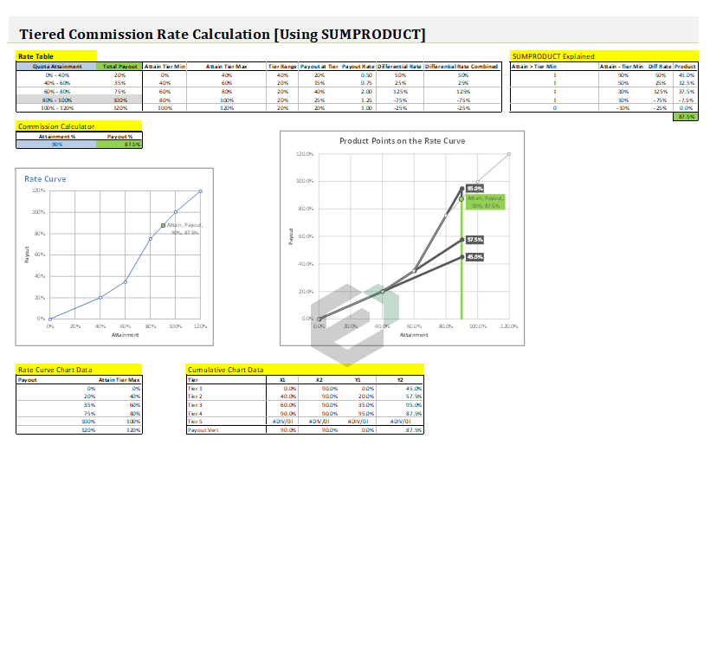The image size is (710, 651).
Task: Select the green 87.5% SUMPRODUCT total cell
Action: (685, 116)
